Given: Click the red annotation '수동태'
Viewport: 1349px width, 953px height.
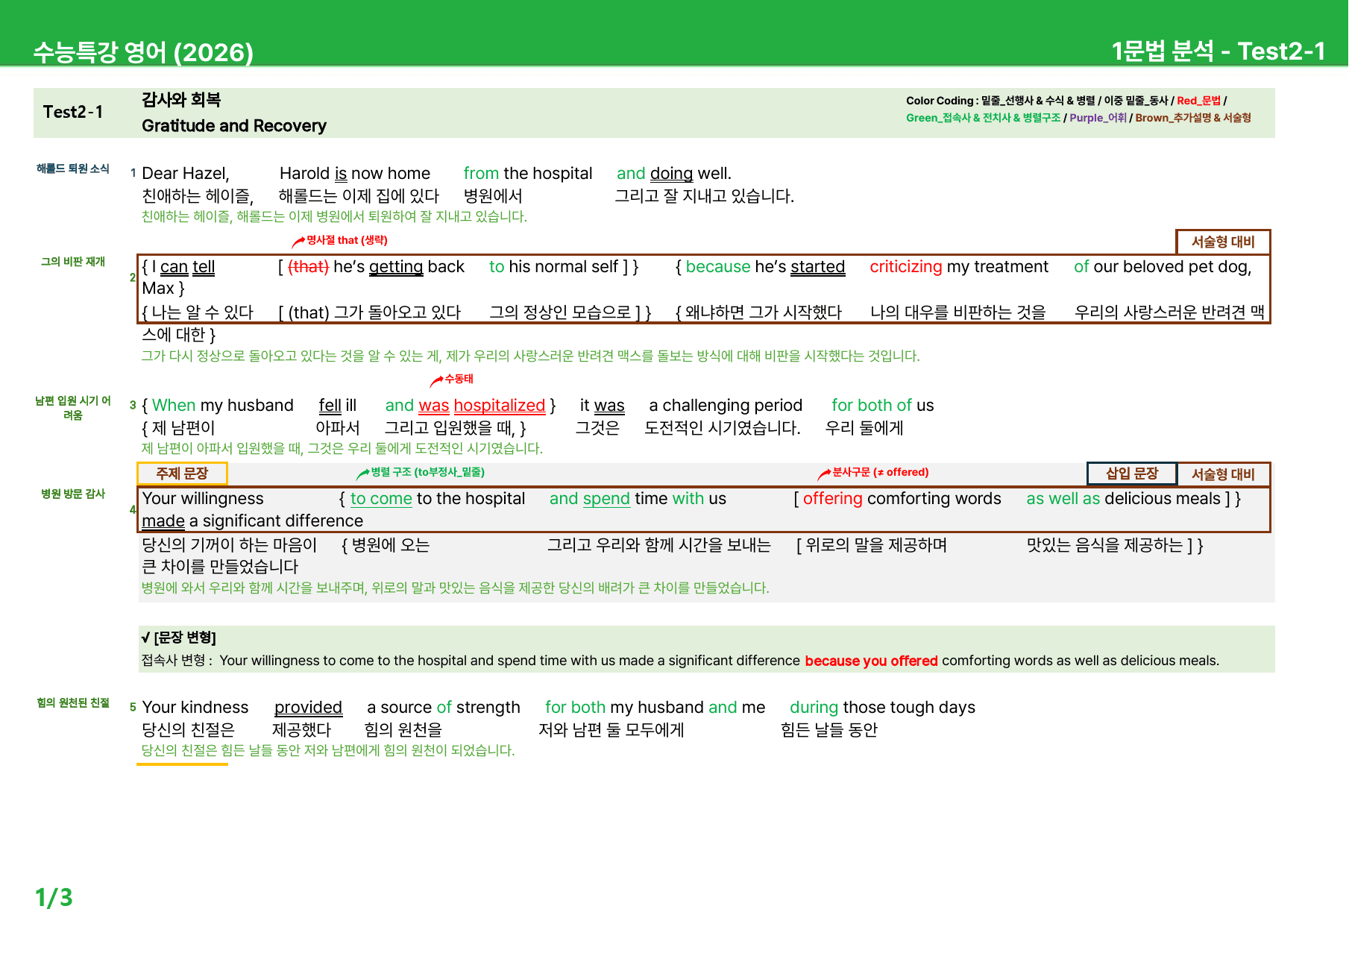Looking at the screenshot, I should tap(459, 379).
